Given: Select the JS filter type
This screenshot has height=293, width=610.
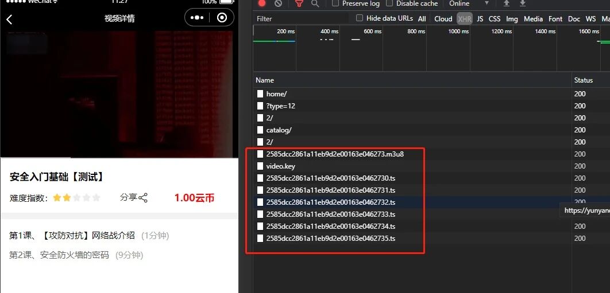Looking at the screenshot, I should 480,19.
